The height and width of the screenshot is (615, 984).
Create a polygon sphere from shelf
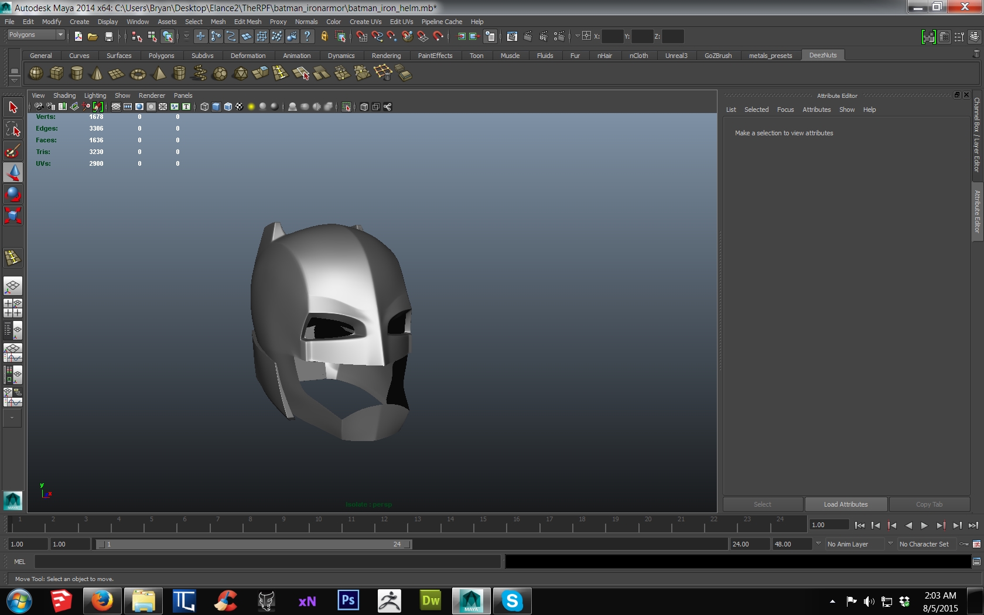[36, 73]
